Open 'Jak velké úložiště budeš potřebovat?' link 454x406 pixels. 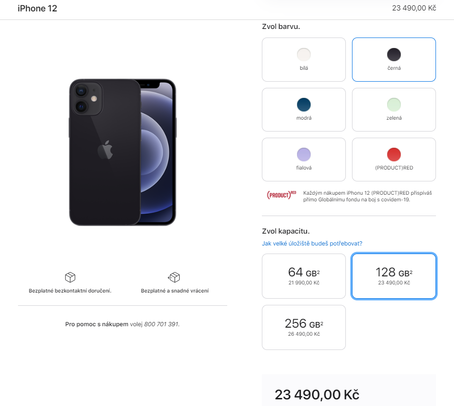coord(312,244)
